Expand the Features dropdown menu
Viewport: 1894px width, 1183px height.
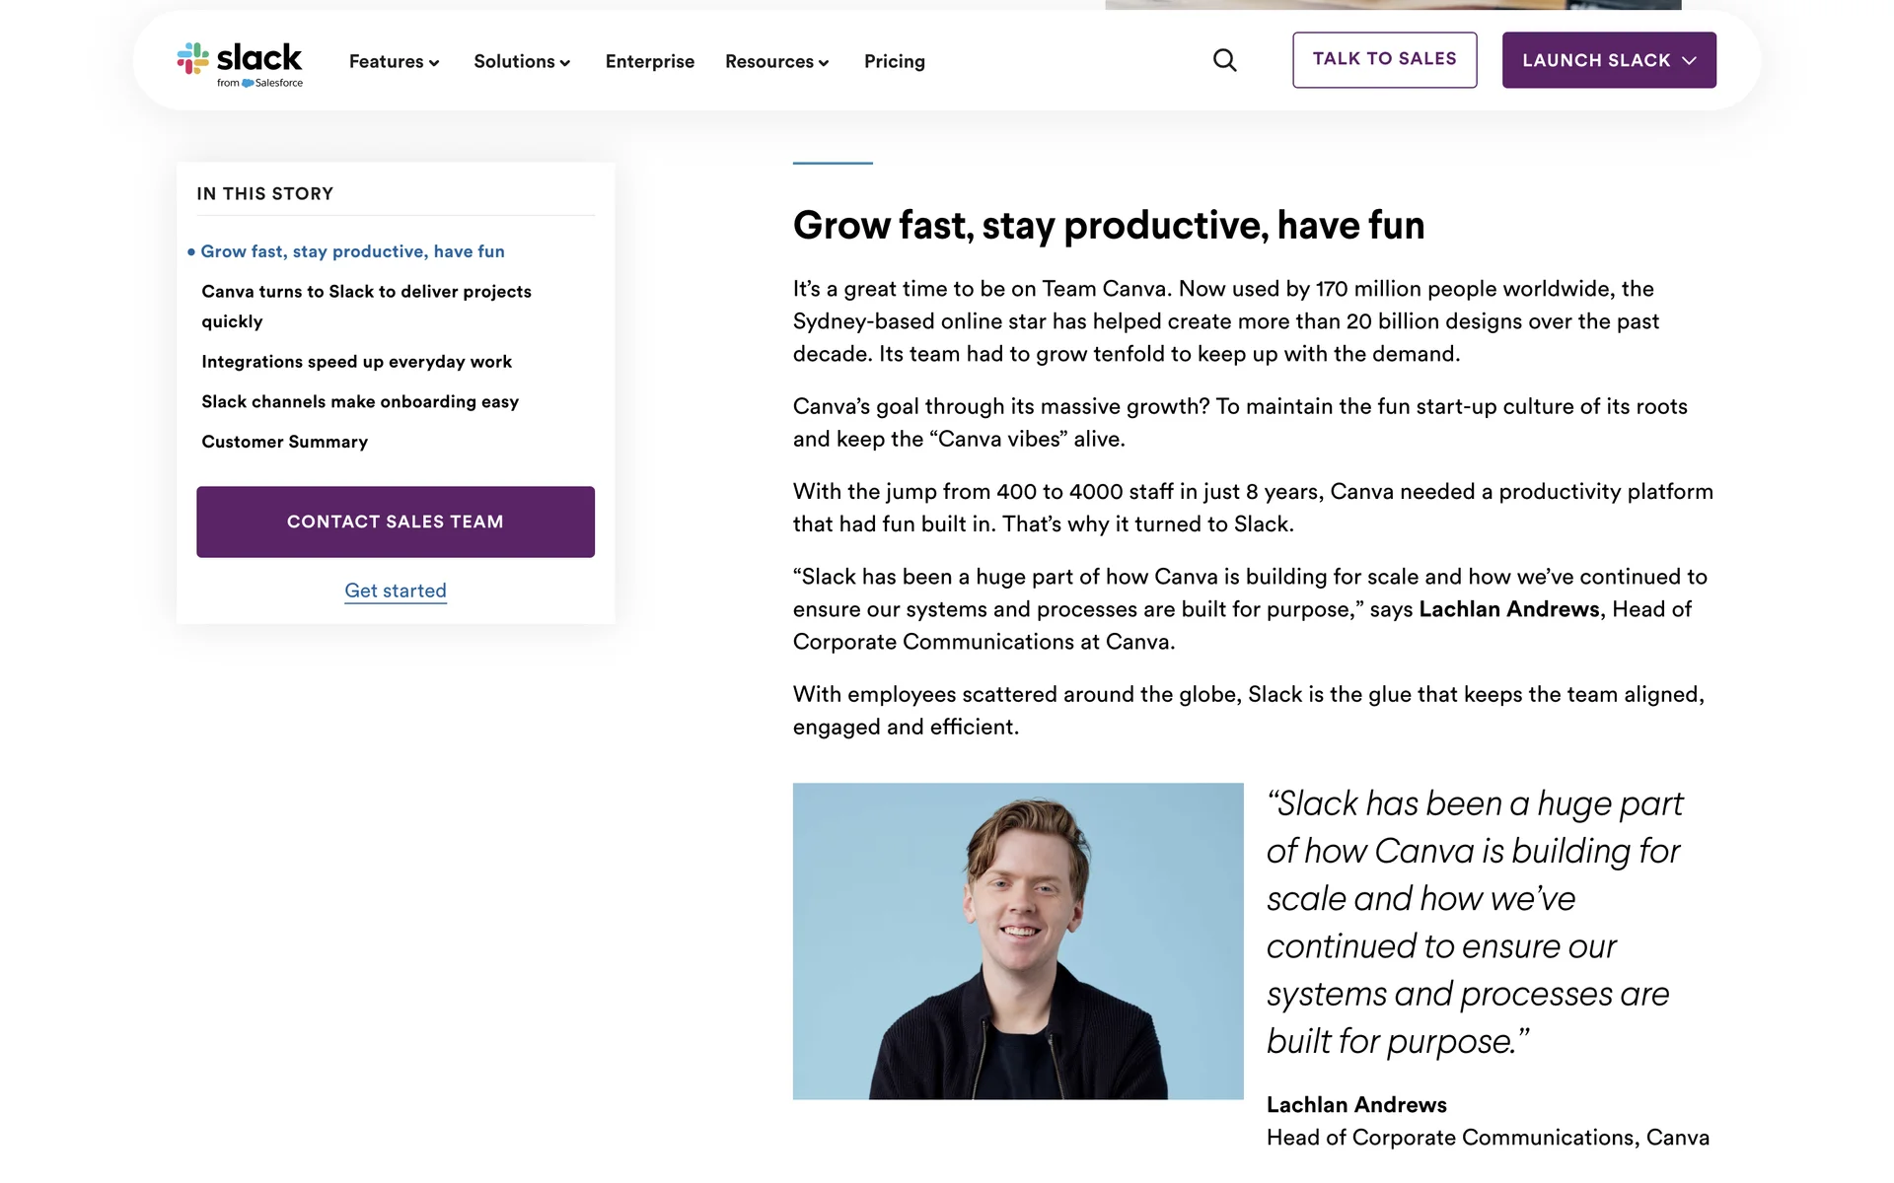point(394,61)
